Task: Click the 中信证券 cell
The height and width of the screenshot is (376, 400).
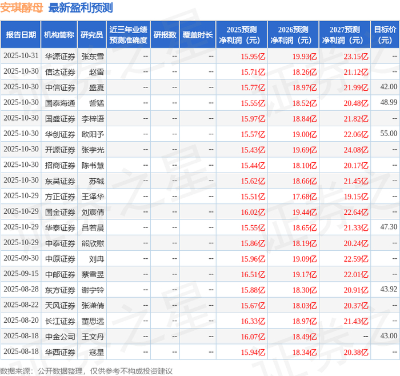Action: coord(60,87)
